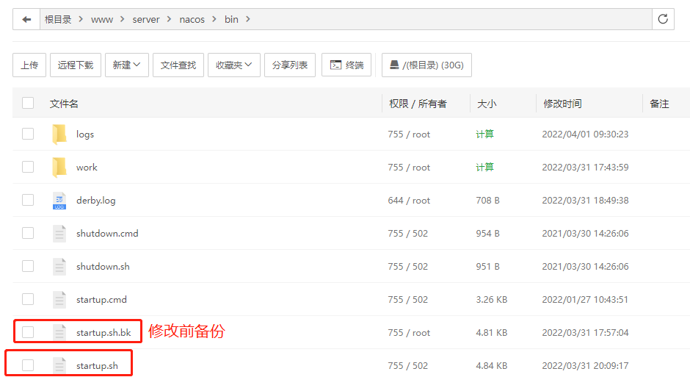Click the work folder name
This screenshot has height=377, width=690.
87,168
